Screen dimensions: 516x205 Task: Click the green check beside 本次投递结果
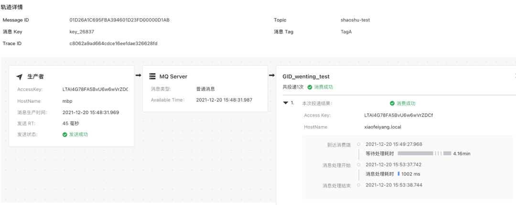tap(392, 103)
